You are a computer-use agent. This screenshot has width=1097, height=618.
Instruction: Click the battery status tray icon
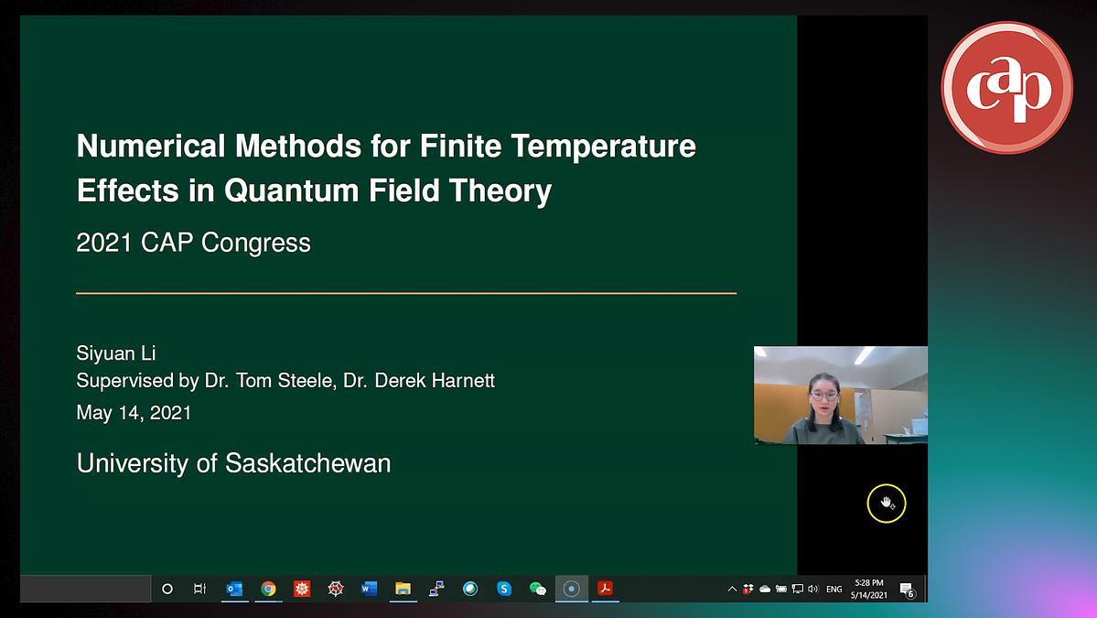[x=780, y=590]
